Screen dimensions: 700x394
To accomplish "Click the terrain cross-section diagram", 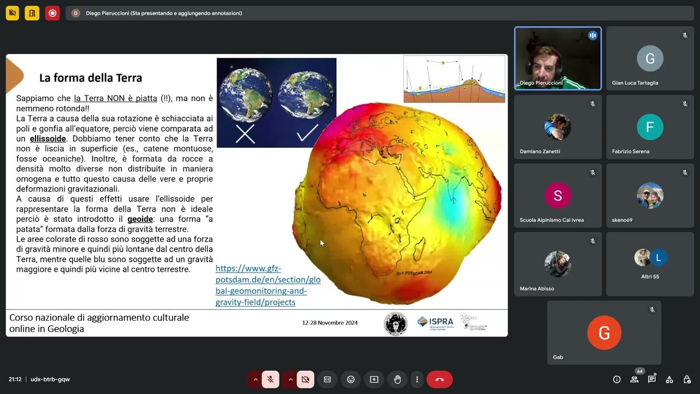I will (454, 79).
